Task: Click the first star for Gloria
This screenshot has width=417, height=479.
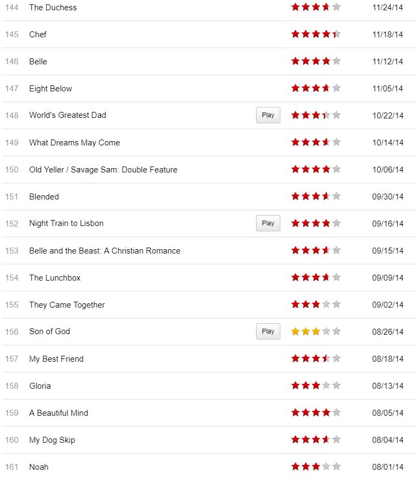Action: 295,386
